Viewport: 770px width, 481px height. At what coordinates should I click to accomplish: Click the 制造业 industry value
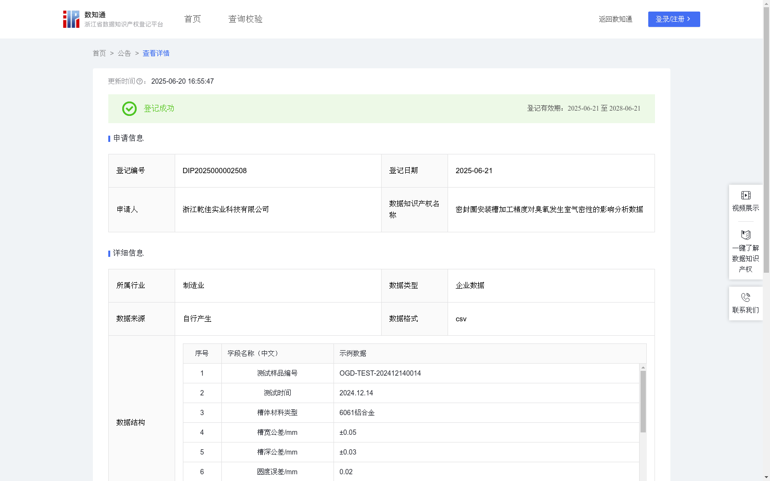(x=193, y=285)
